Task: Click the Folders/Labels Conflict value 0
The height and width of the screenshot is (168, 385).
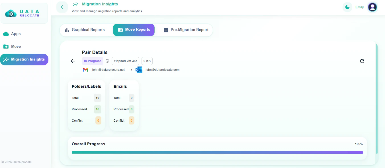Action: tap(98, 121)
